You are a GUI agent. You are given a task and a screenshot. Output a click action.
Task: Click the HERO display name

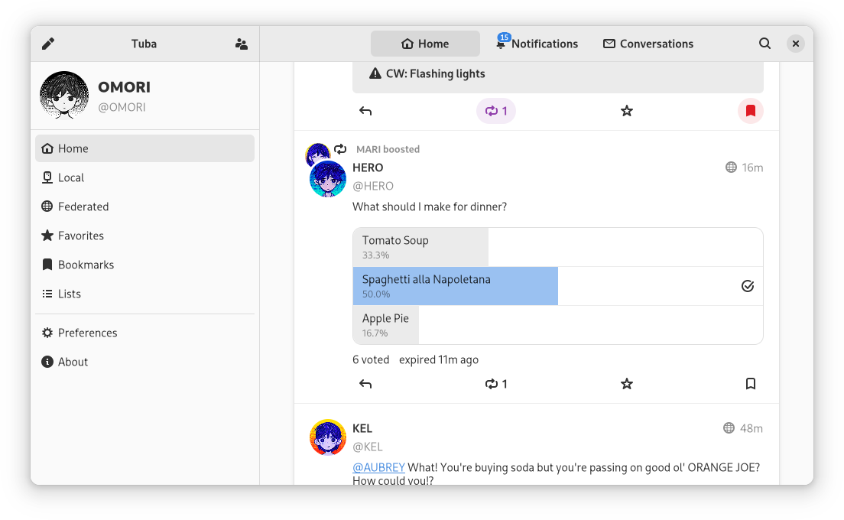(x=368, y=167)
